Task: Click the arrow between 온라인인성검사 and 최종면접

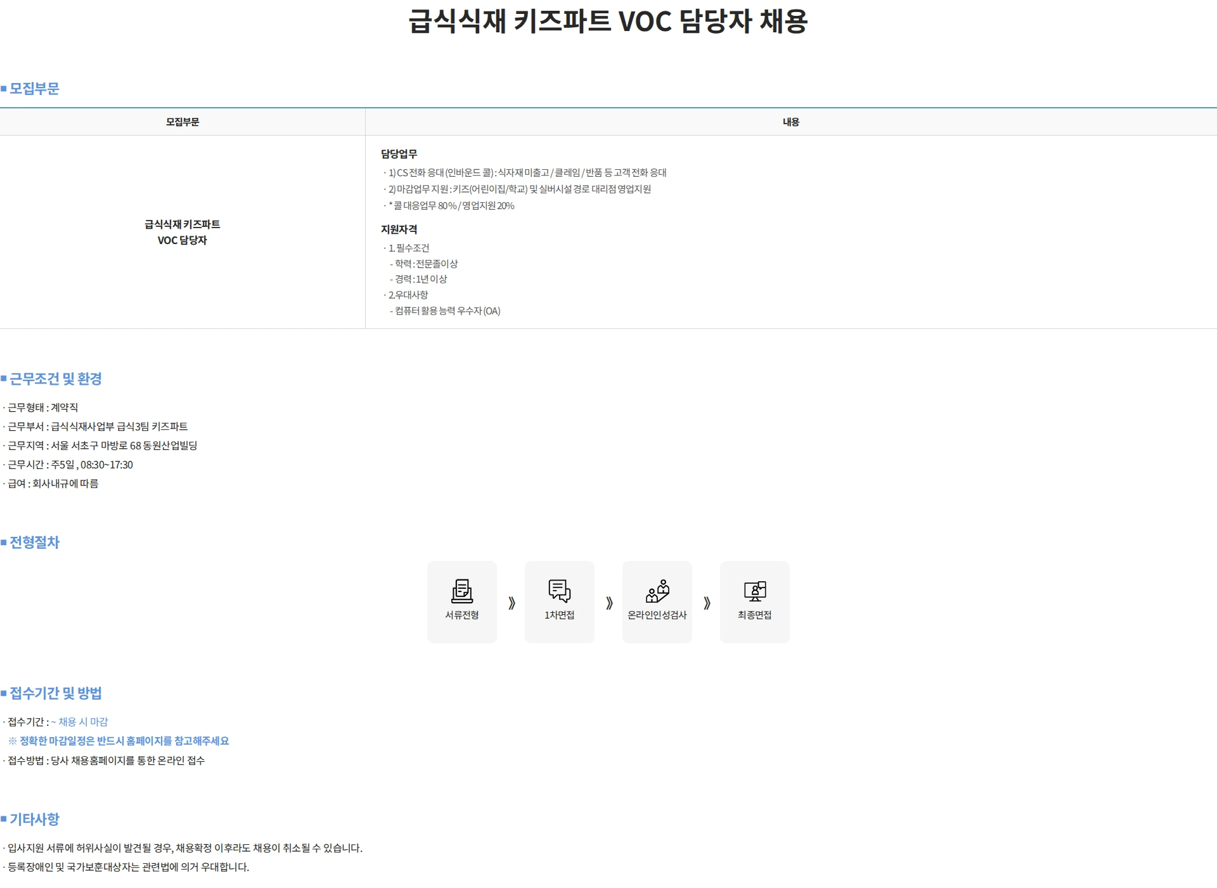Action: (707, 603)
